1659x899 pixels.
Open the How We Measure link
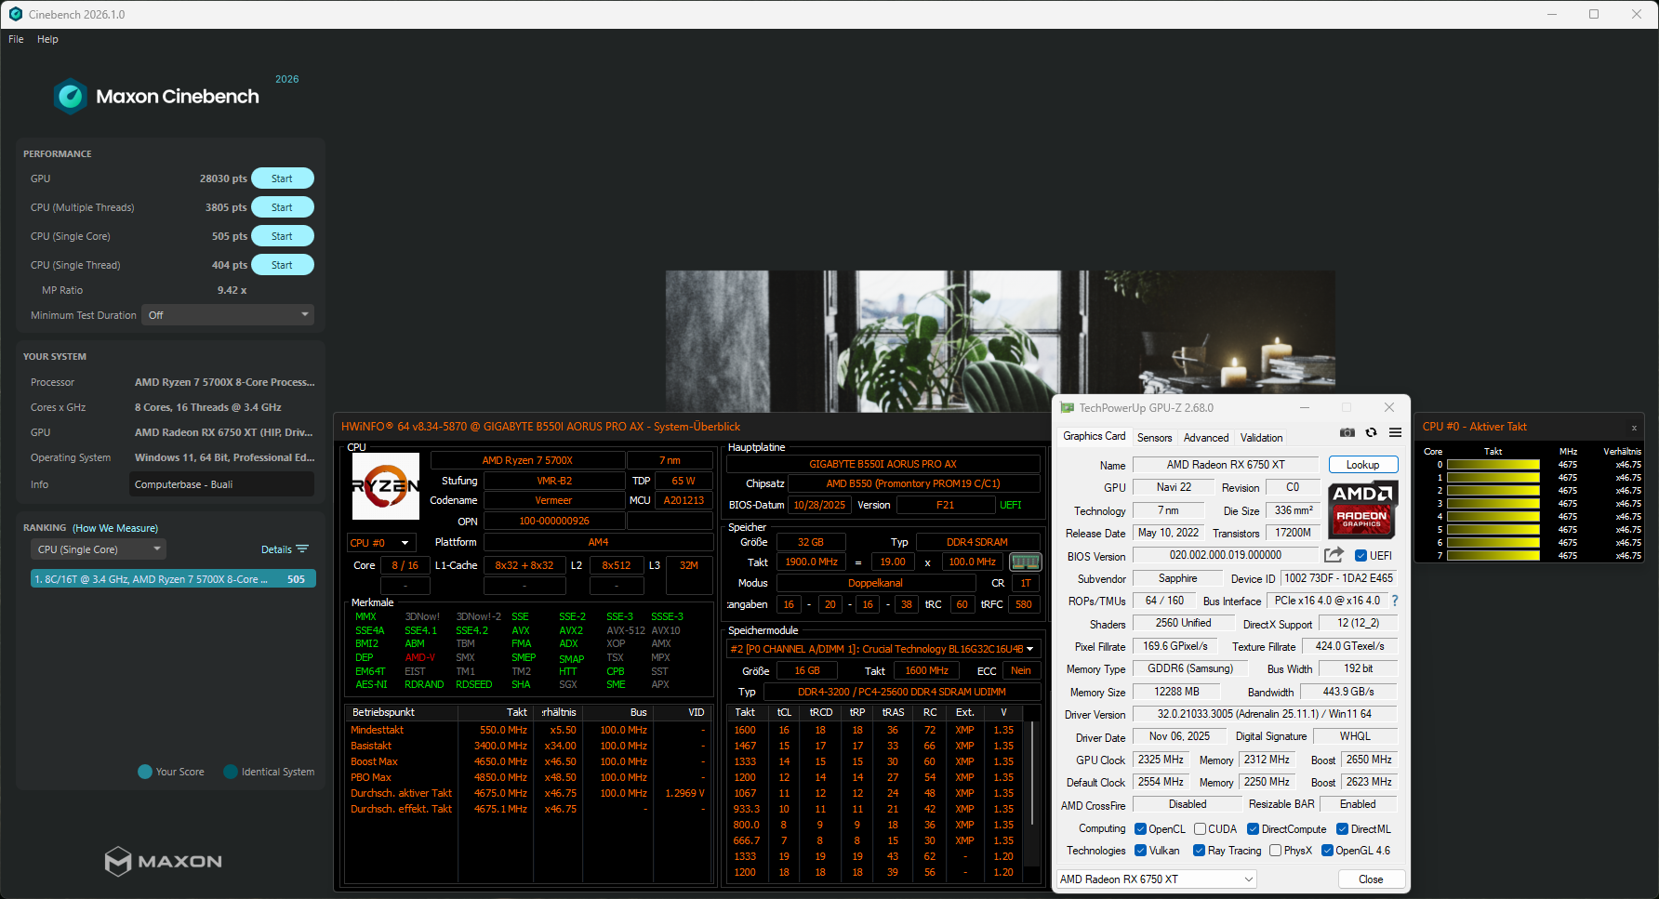pyautogui.click(x=115, y=528)
